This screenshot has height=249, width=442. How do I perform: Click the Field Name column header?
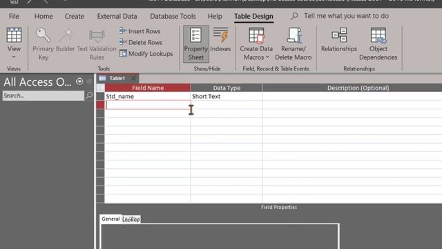pos(148,88)
